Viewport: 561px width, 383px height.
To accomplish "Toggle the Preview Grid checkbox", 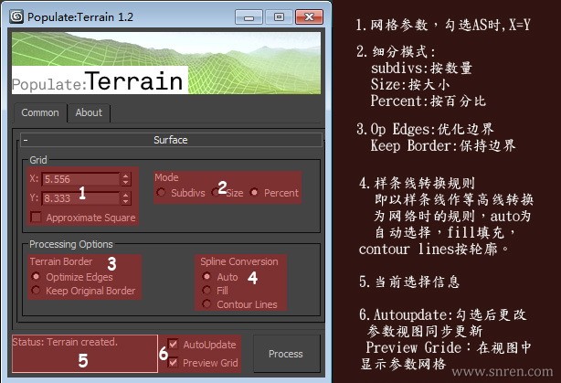I will pyautogui.click(x=174, y=362).
